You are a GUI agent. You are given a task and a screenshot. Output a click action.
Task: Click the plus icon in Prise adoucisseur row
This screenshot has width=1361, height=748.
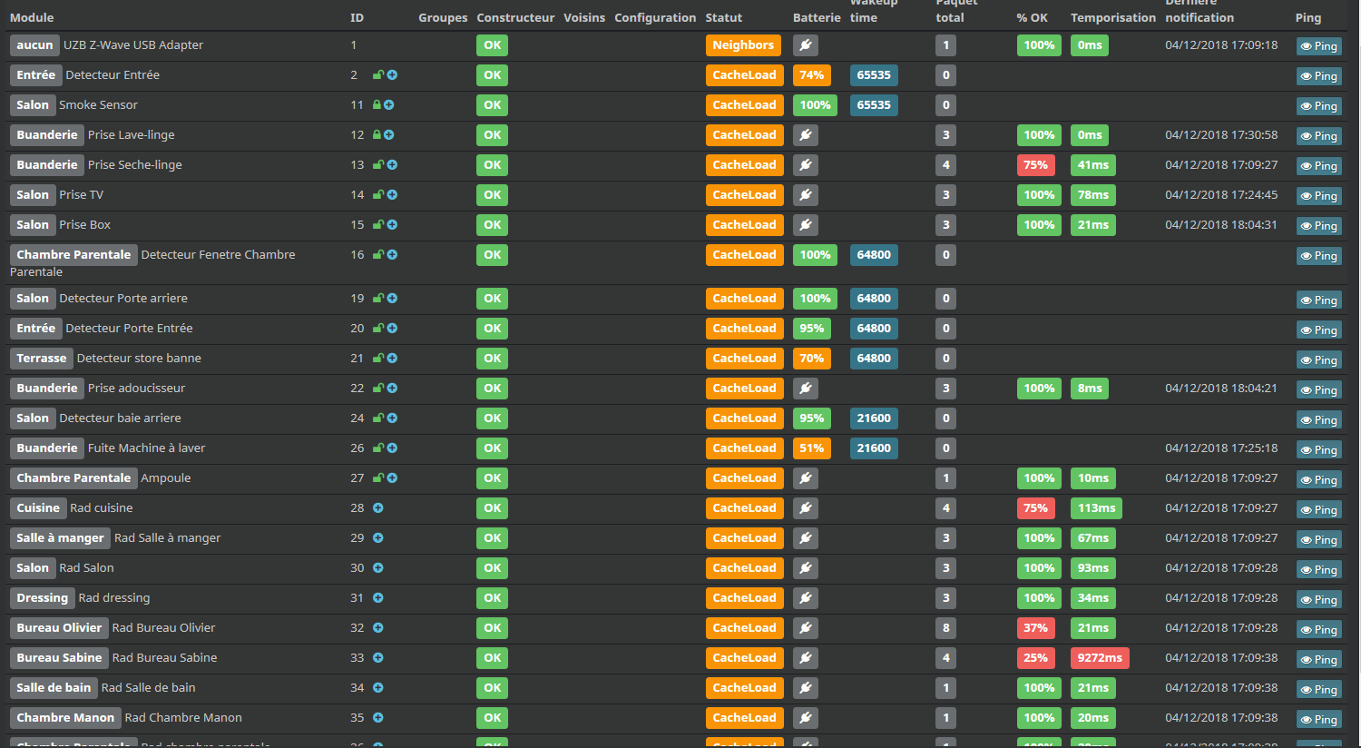pos(392,389)
